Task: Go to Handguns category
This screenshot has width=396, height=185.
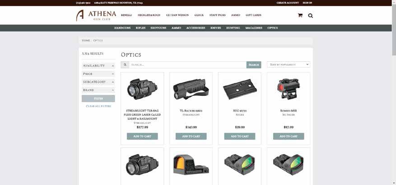Action: 122,28
